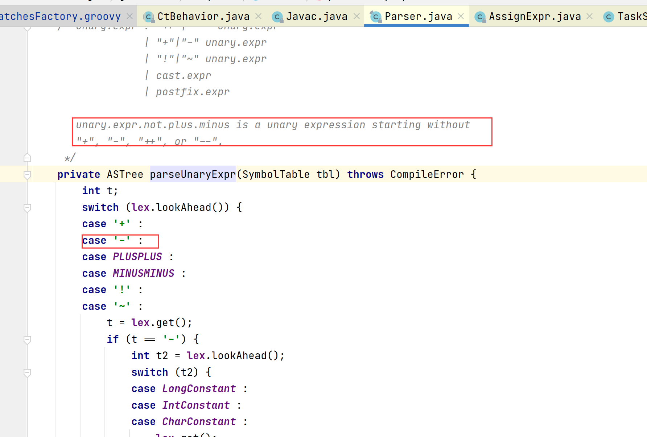647x437 pixels.
Task: Switch to the Javac.java tab
Action: pyautogui.click(x=317, y=16)
